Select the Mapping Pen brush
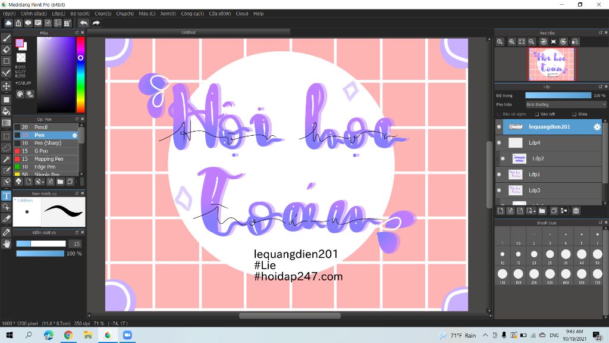The image size is (609, 343). (x=46, y=159)
